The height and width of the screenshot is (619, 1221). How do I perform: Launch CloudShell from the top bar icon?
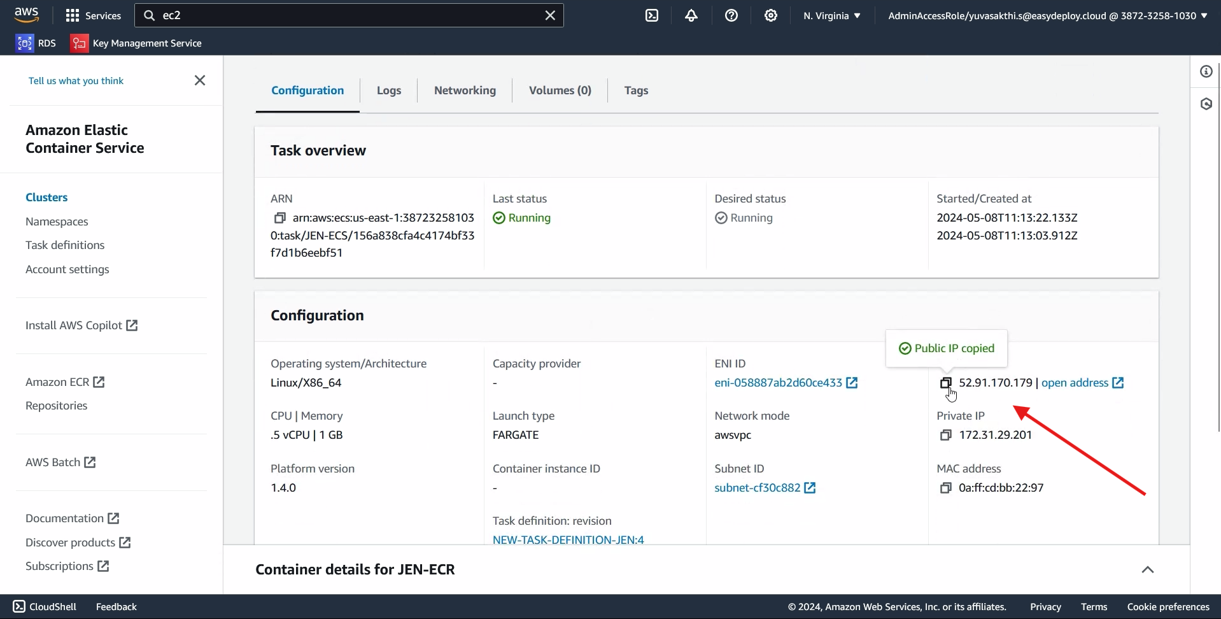point(652,15)
